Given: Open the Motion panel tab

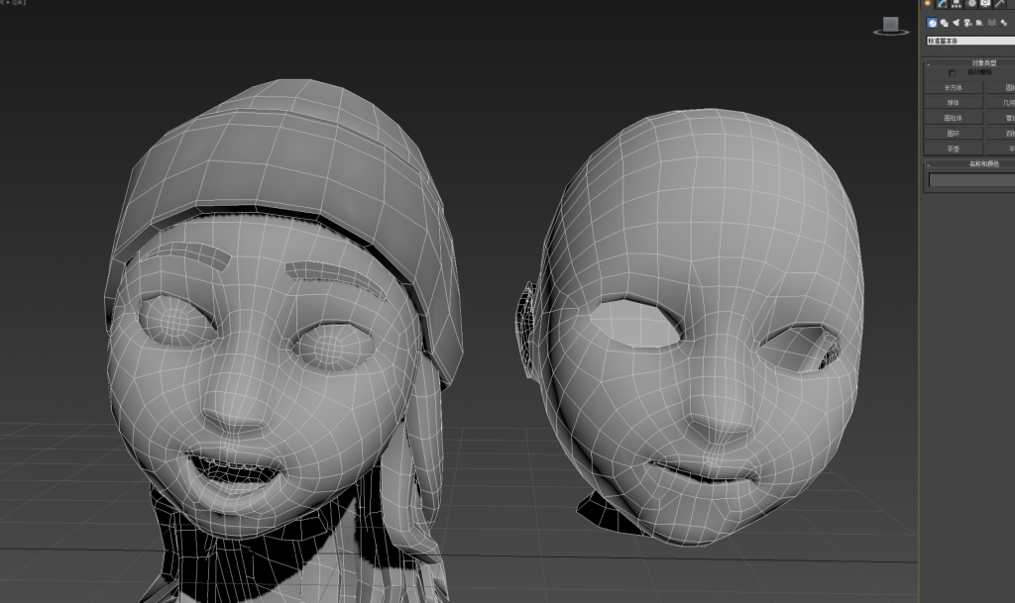Looking at the screenshot, I should [x=971, y=4].
